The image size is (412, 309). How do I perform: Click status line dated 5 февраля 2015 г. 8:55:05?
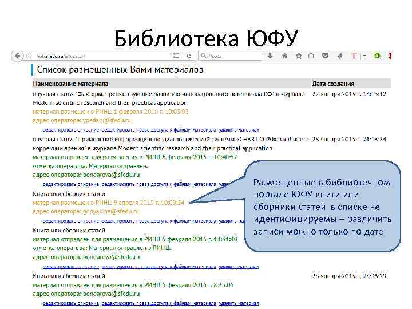pos(133,285)
